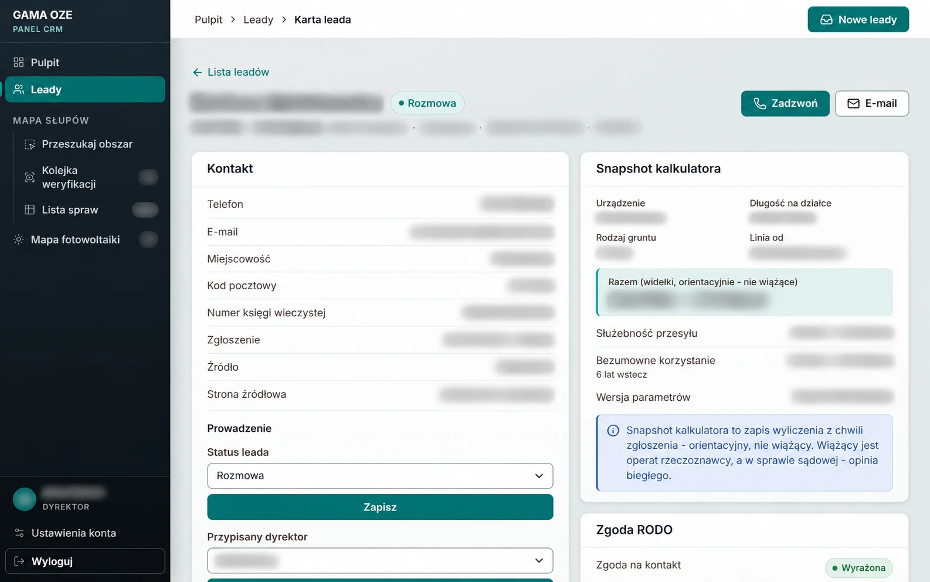930x582 pixels.
Task: Click the Zgoda RODO heading
Action: [634, 530]
